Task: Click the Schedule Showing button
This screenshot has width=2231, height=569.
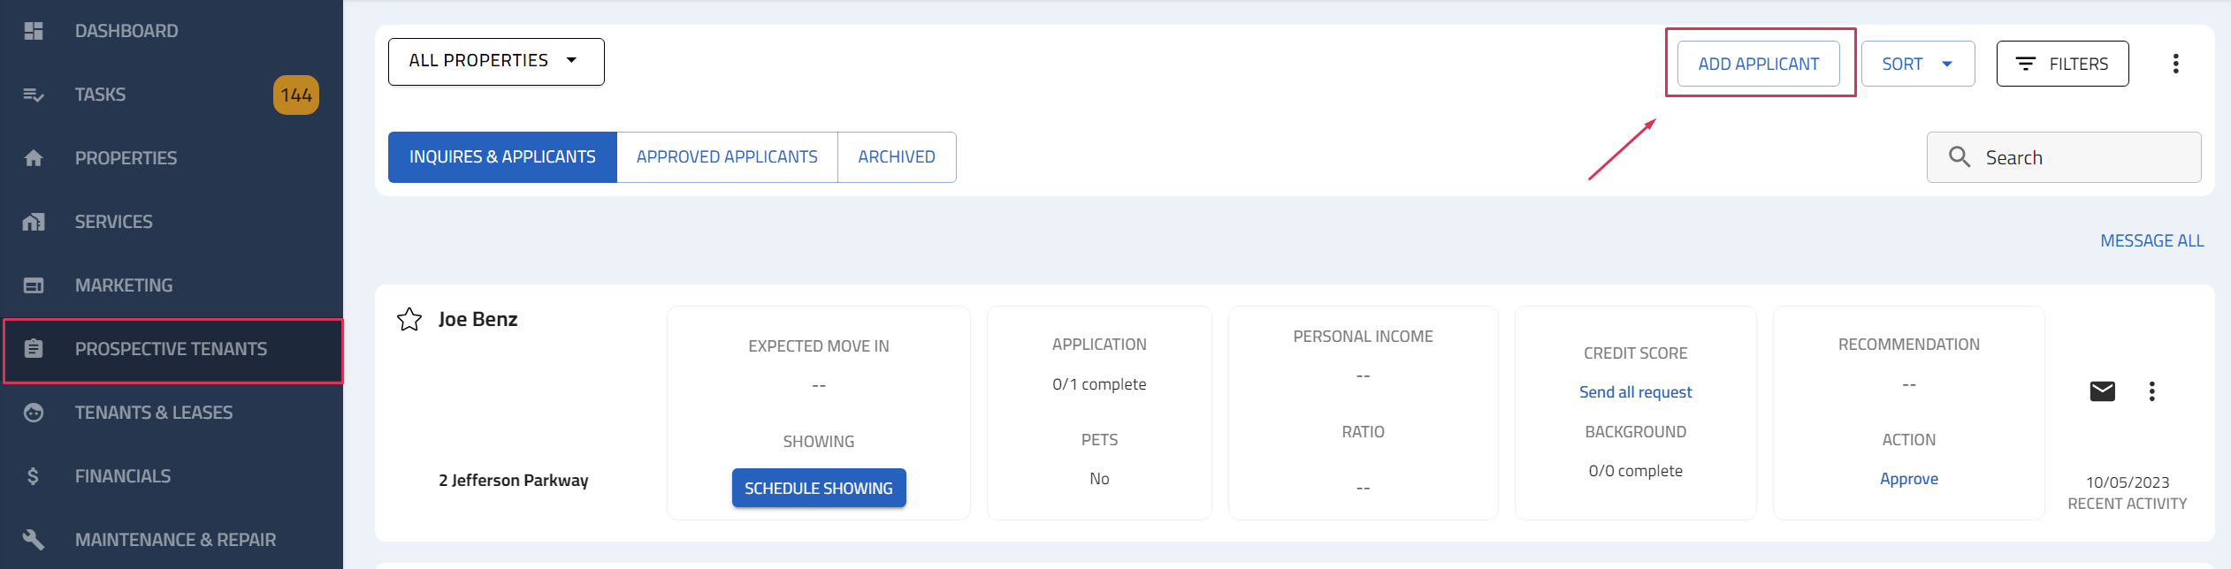Action: click(818, 487)
